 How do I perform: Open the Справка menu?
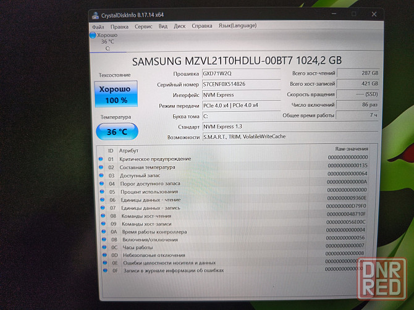[x=202, y=27]
